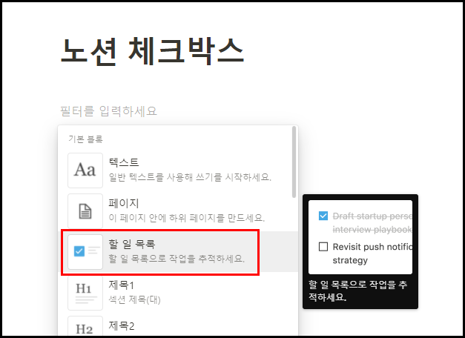This screenshot has width=465, height=338.
Task: Click the H1 heading icon
Action: pos(85,293)
